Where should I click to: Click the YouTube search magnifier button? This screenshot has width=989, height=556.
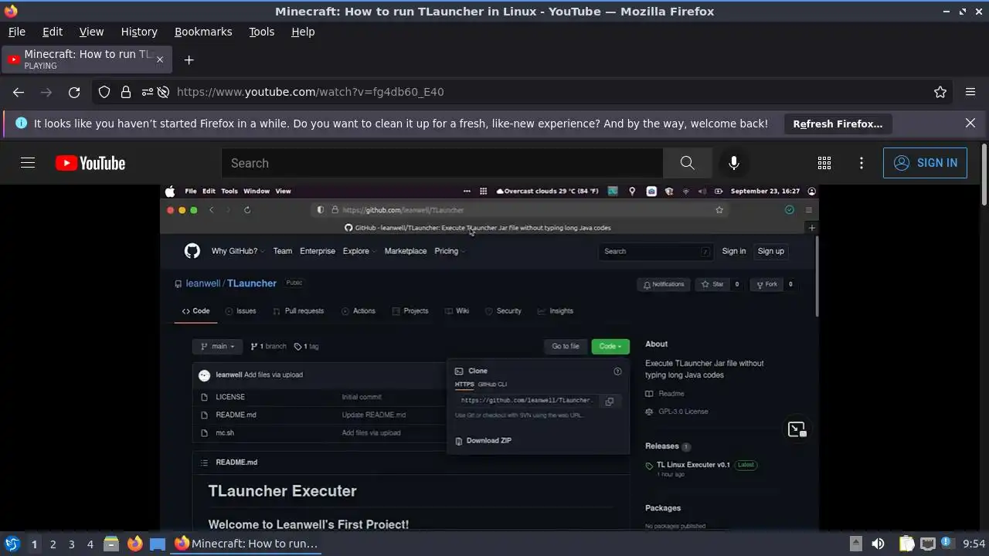pos(687,163)
